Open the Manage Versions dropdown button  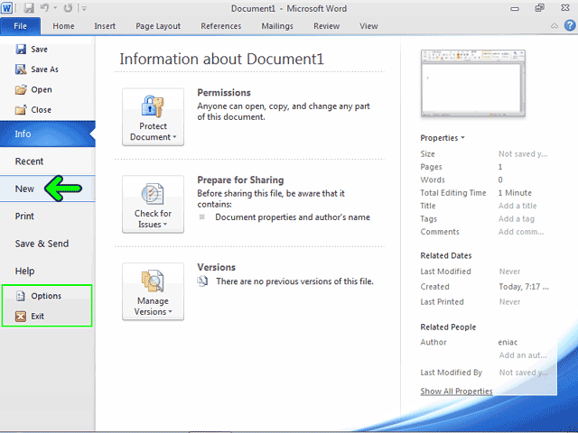(x=153, y=291)
